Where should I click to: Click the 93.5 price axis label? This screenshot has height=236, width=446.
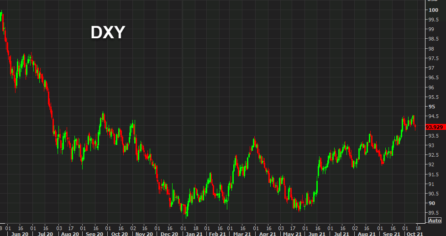[x=434, y=135]
